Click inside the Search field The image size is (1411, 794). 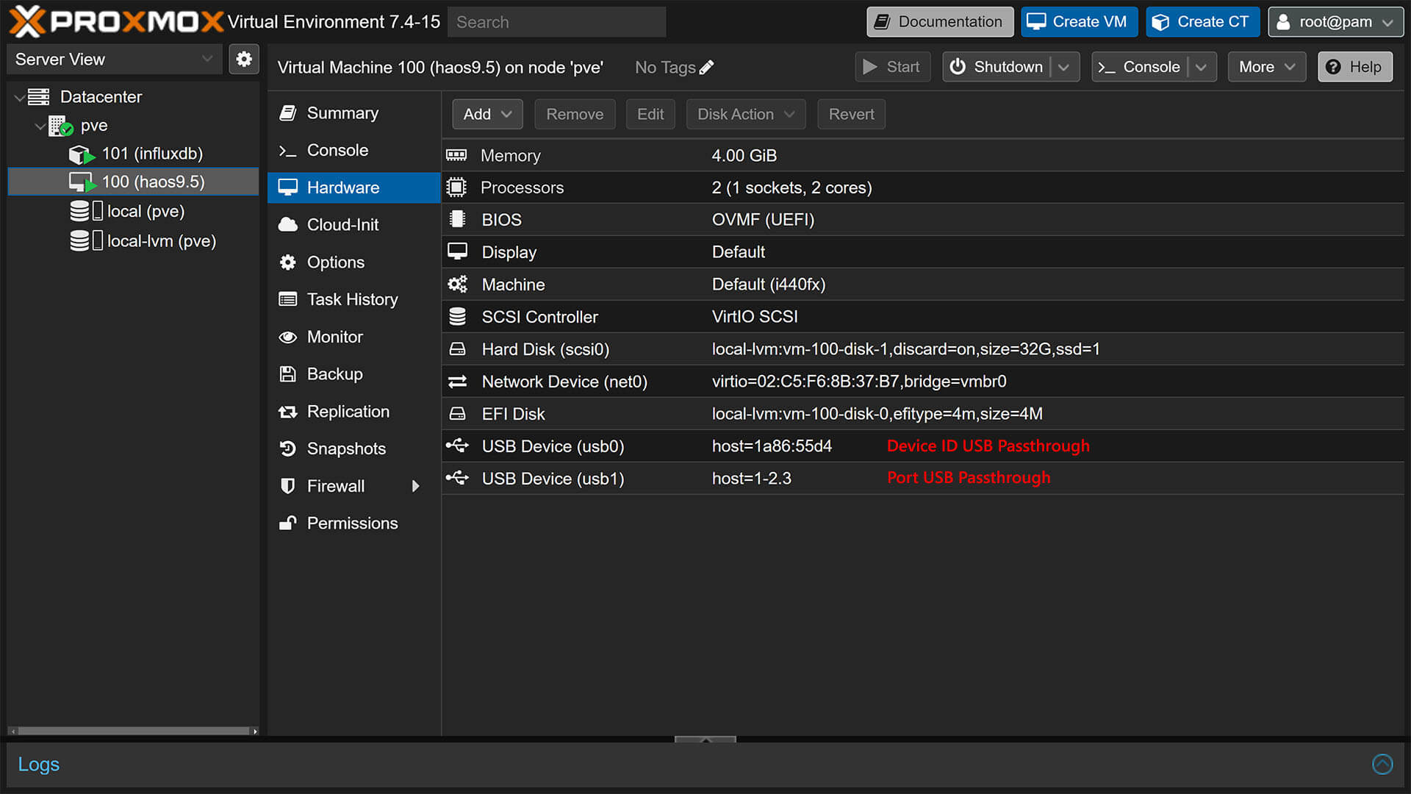click(x=556, y=22)
